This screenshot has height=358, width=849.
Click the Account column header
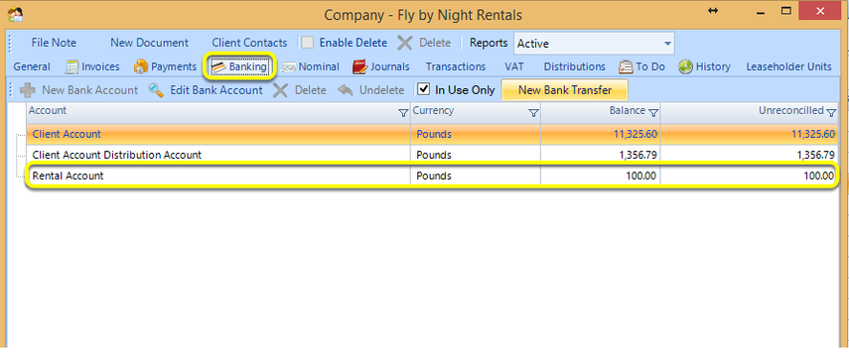click(x=218, y=112)
